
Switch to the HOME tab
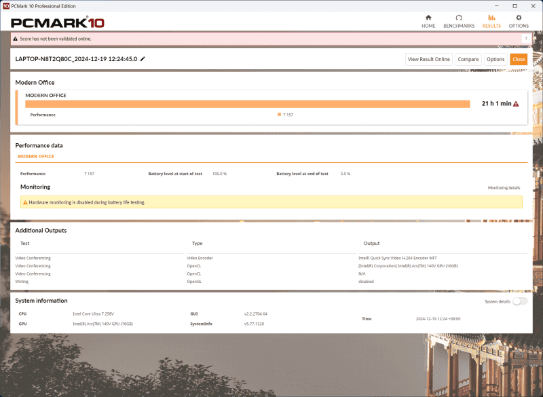(x=428, y=19)
